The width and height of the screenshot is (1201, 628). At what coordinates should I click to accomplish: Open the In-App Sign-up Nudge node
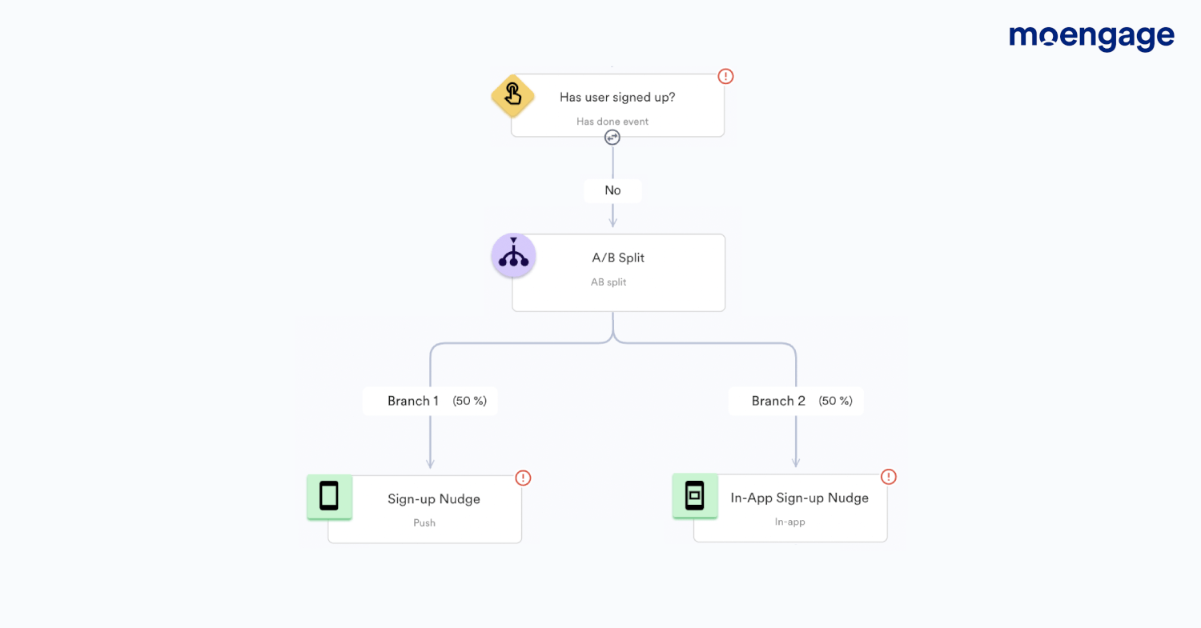pyautogui.click(x=790, y=509)
